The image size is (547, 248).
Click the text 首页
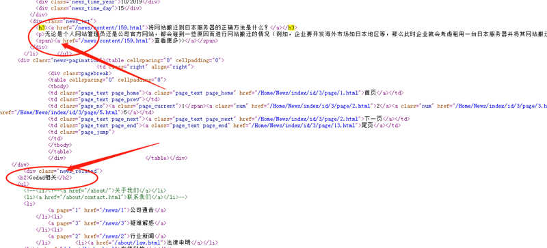[x=370, y=93]
